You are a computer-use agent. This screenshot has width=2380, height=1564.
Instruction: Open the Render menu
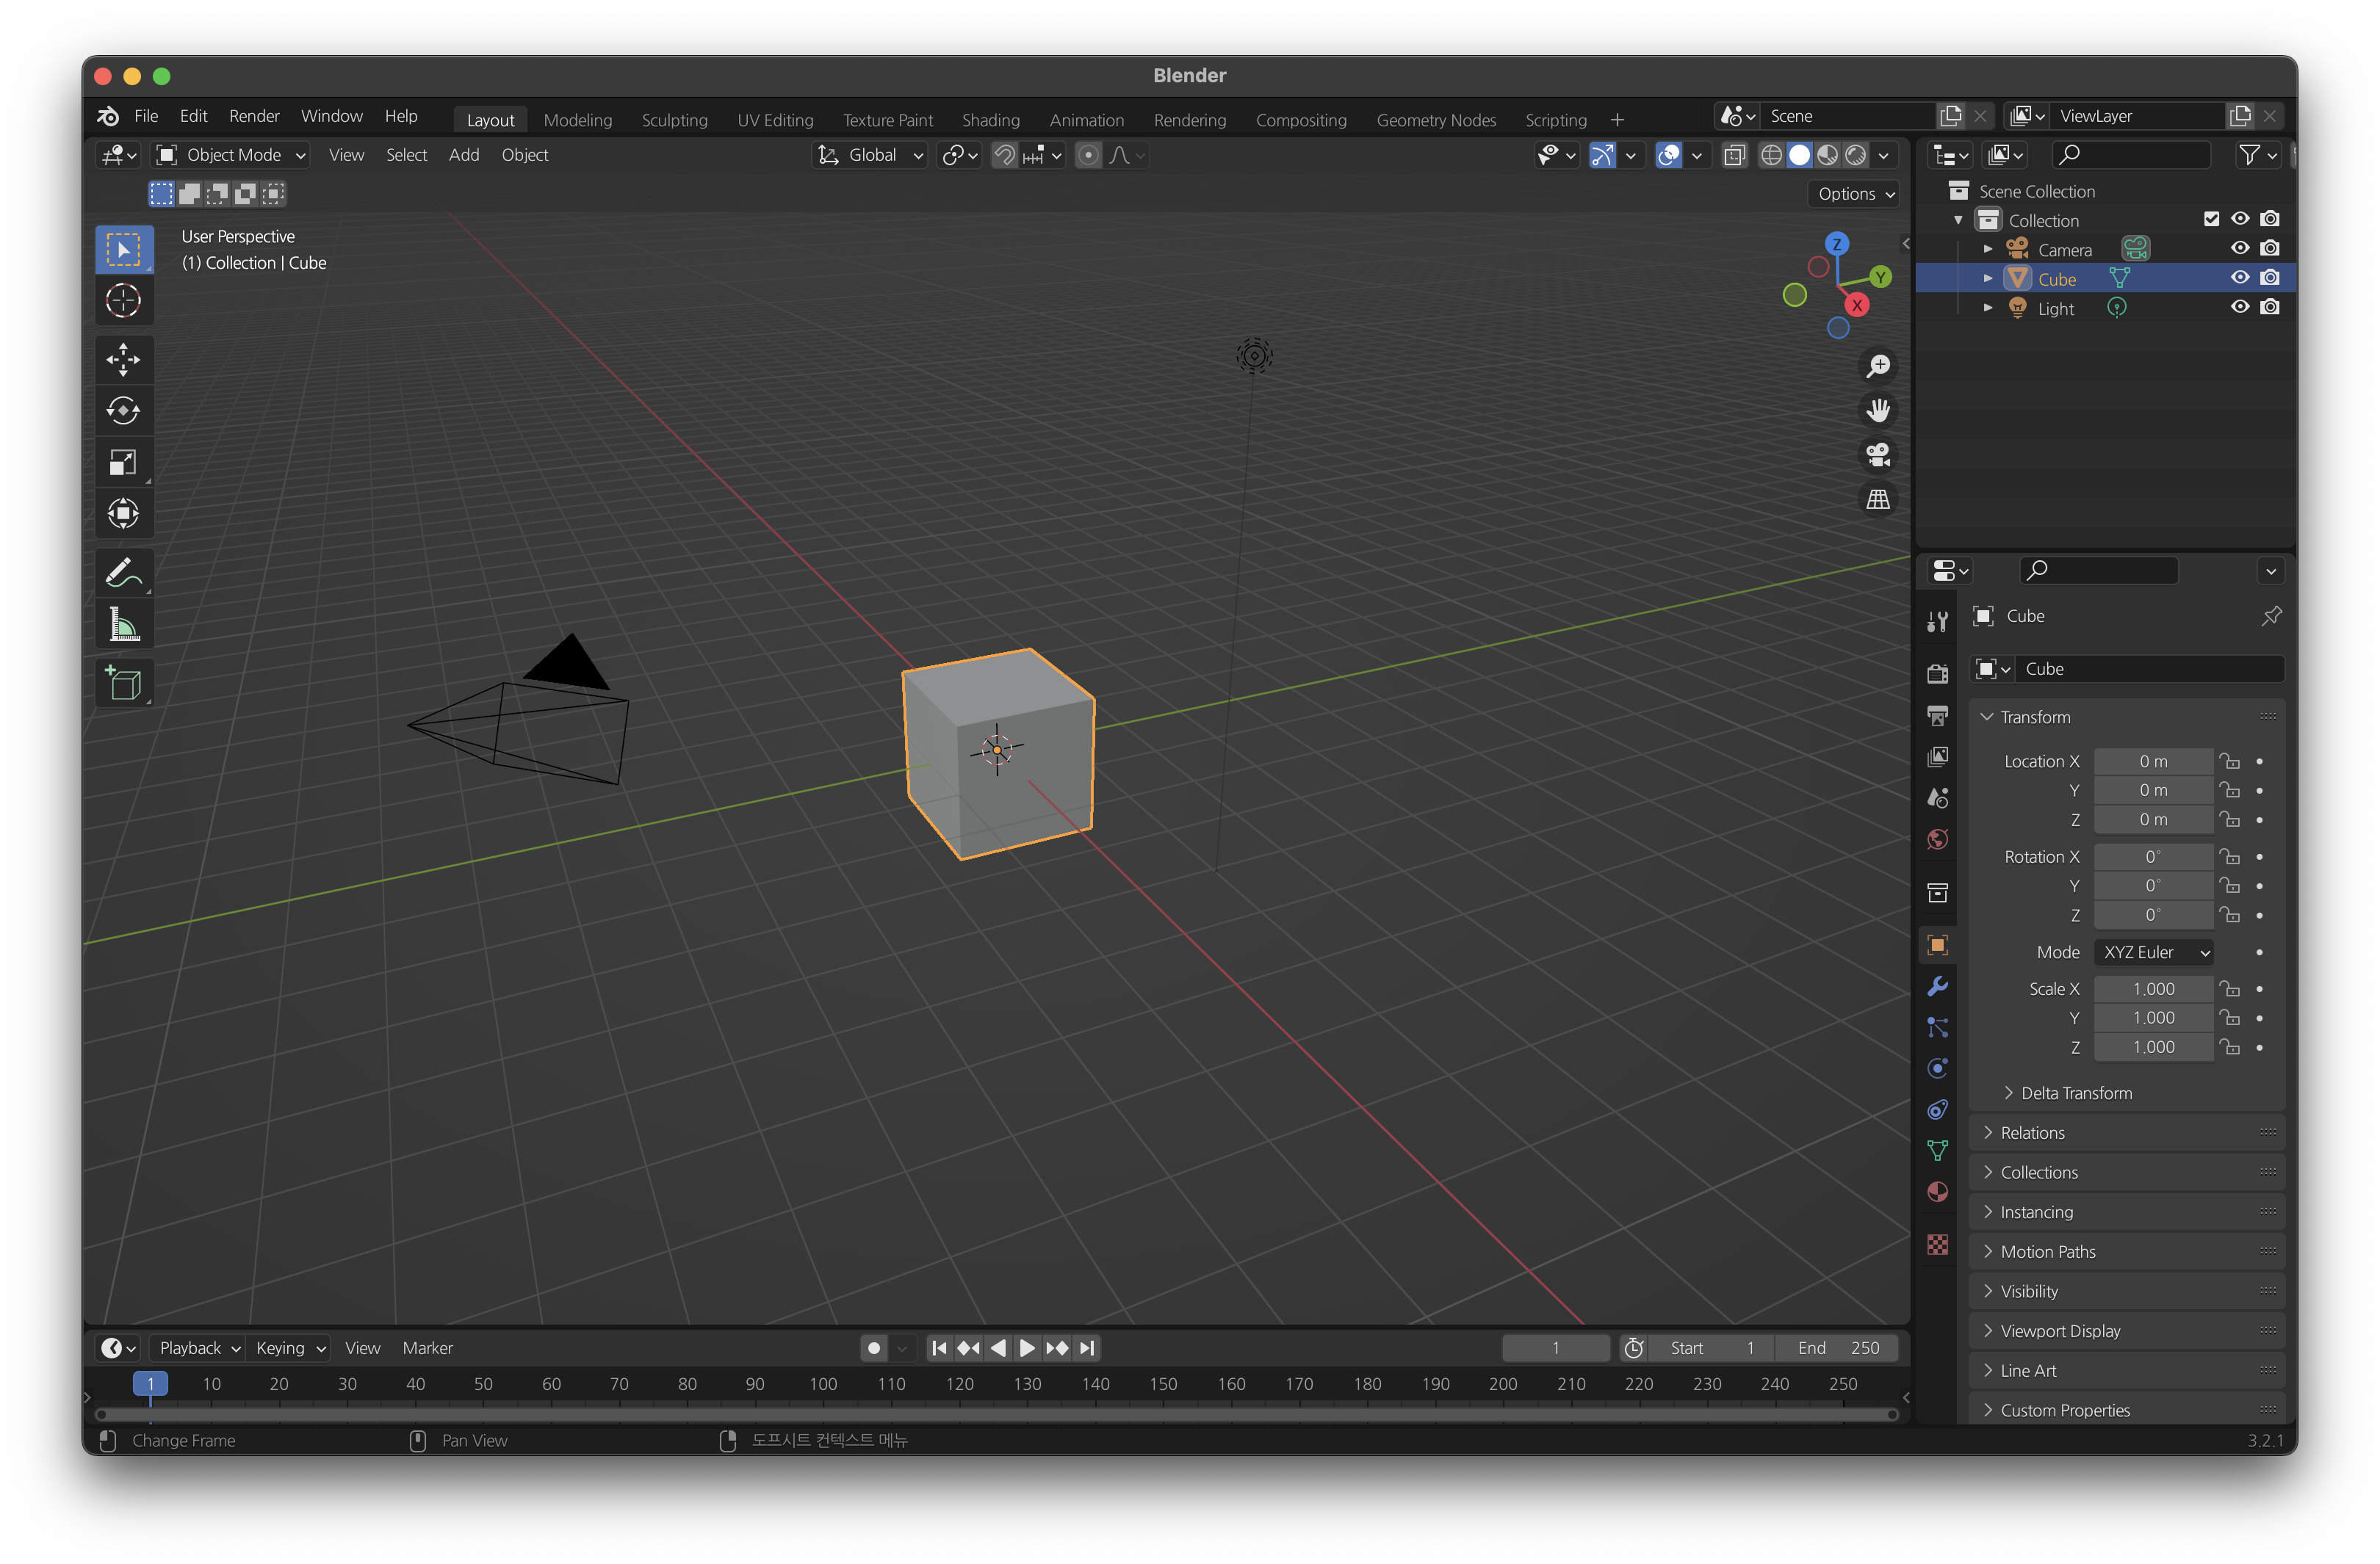coord(254,116)
